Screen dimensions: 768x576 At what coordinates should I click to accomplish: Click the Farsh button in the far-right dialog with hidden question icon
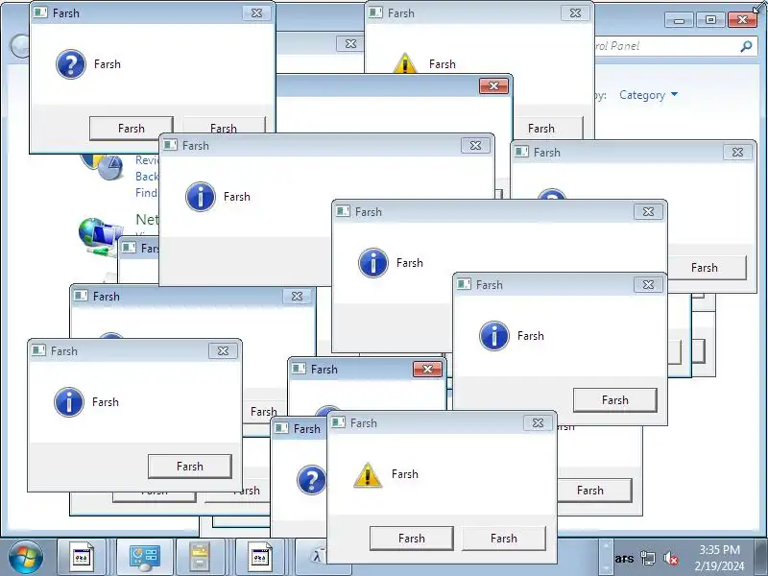pyautogui.click(x=708, y=268)
